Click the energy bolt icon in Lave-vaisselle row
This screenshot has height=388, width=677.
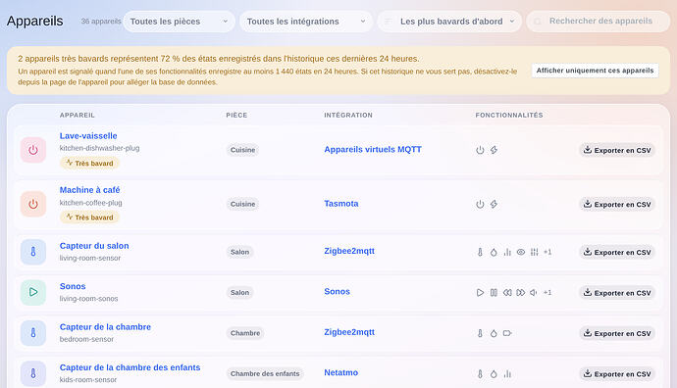[494, 150]
